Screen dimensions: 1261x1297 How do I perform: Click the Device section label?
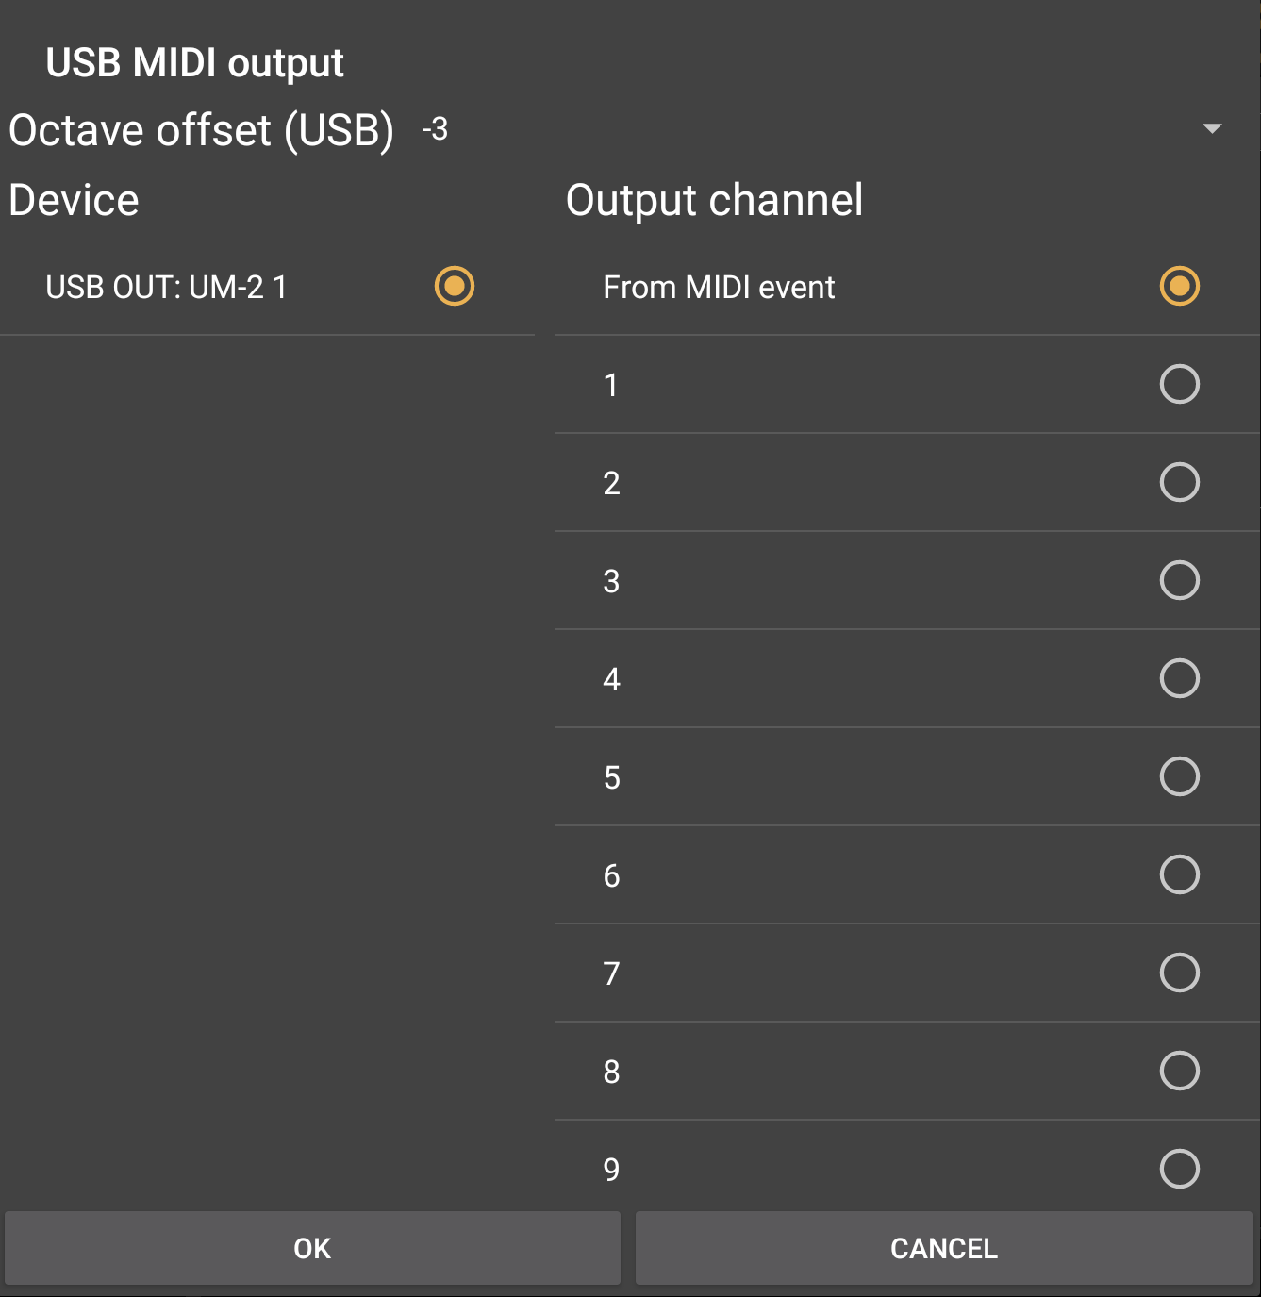click(73, 200)
